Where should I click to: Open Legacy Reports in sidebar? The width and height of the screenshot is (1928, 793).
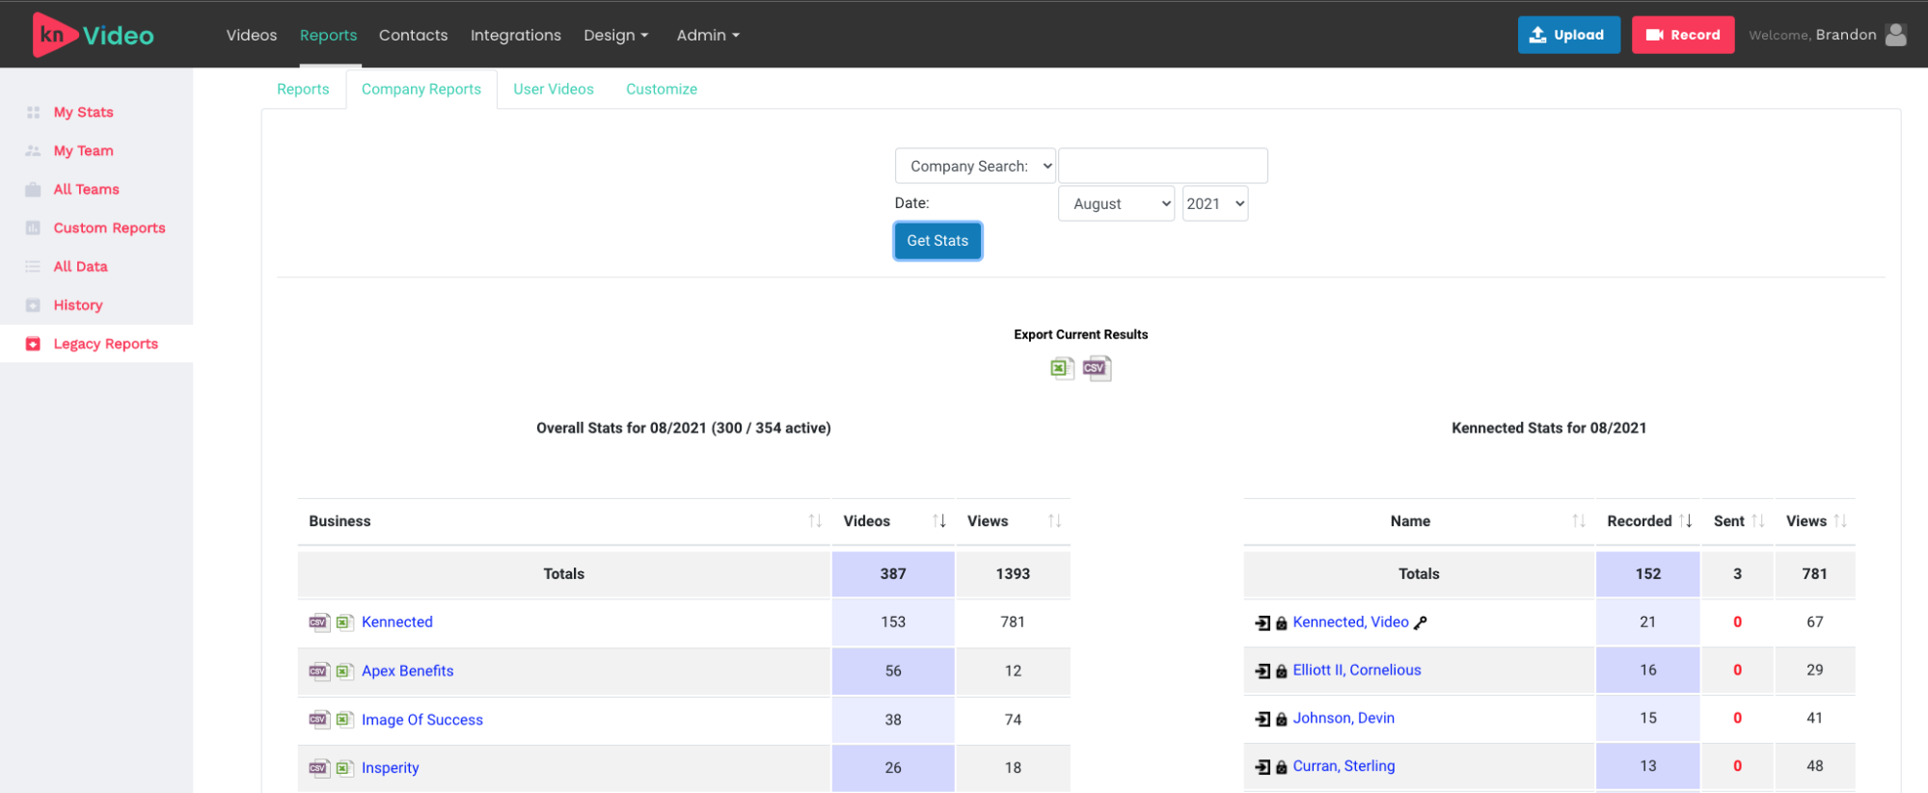[x=105, y=344]
